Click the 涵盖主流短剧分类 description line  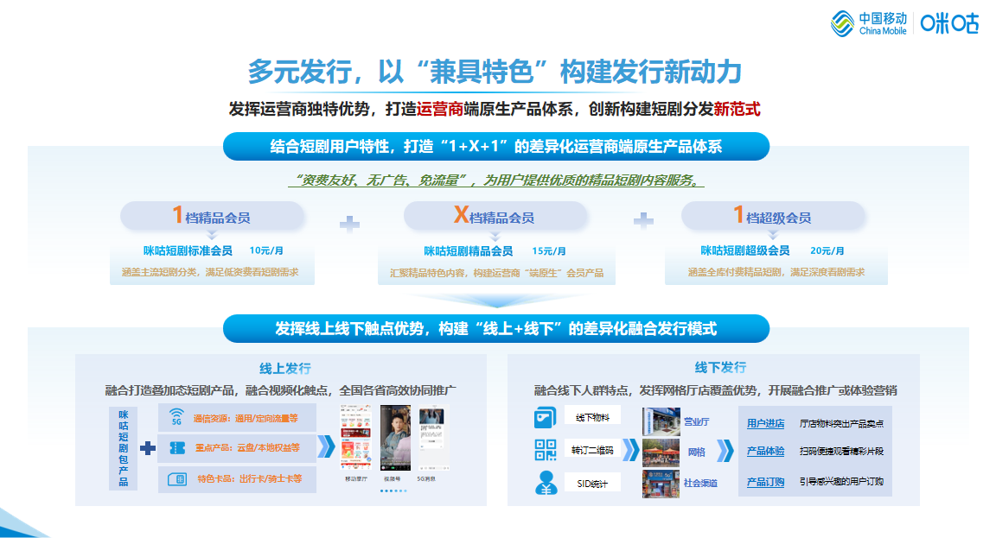[210, 272]
